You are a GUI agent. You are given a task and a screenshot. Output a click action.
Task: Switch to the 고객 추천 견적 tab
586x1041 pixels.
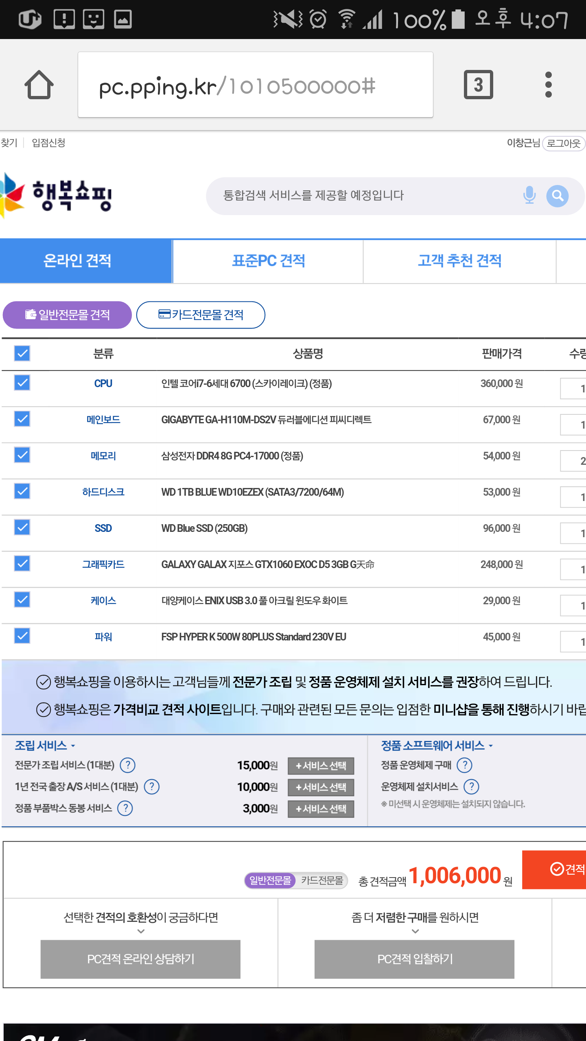tap(459, 261)
